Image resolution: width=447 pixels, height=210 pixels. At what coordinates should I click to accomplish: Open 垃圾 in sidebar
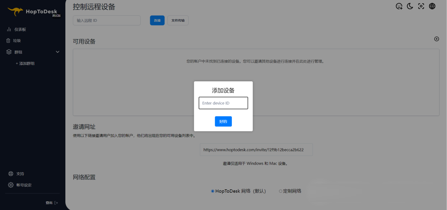17,40
